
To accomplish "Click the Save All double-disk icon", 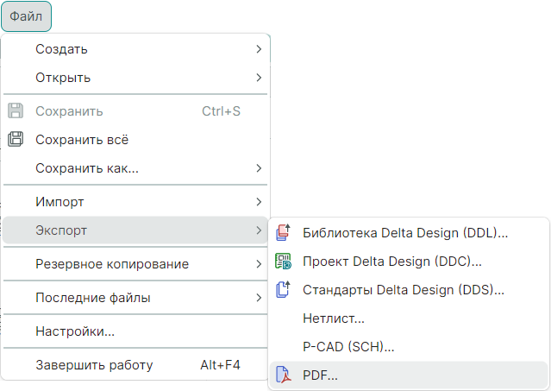I will (x=15, y=139).
